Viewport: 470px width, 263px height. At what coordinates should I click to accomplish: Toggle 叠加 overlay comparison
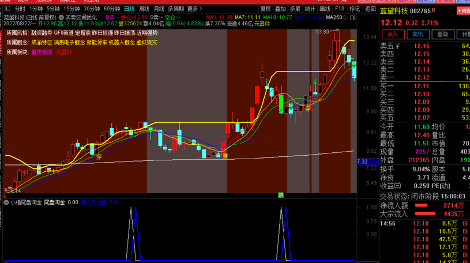280,9
